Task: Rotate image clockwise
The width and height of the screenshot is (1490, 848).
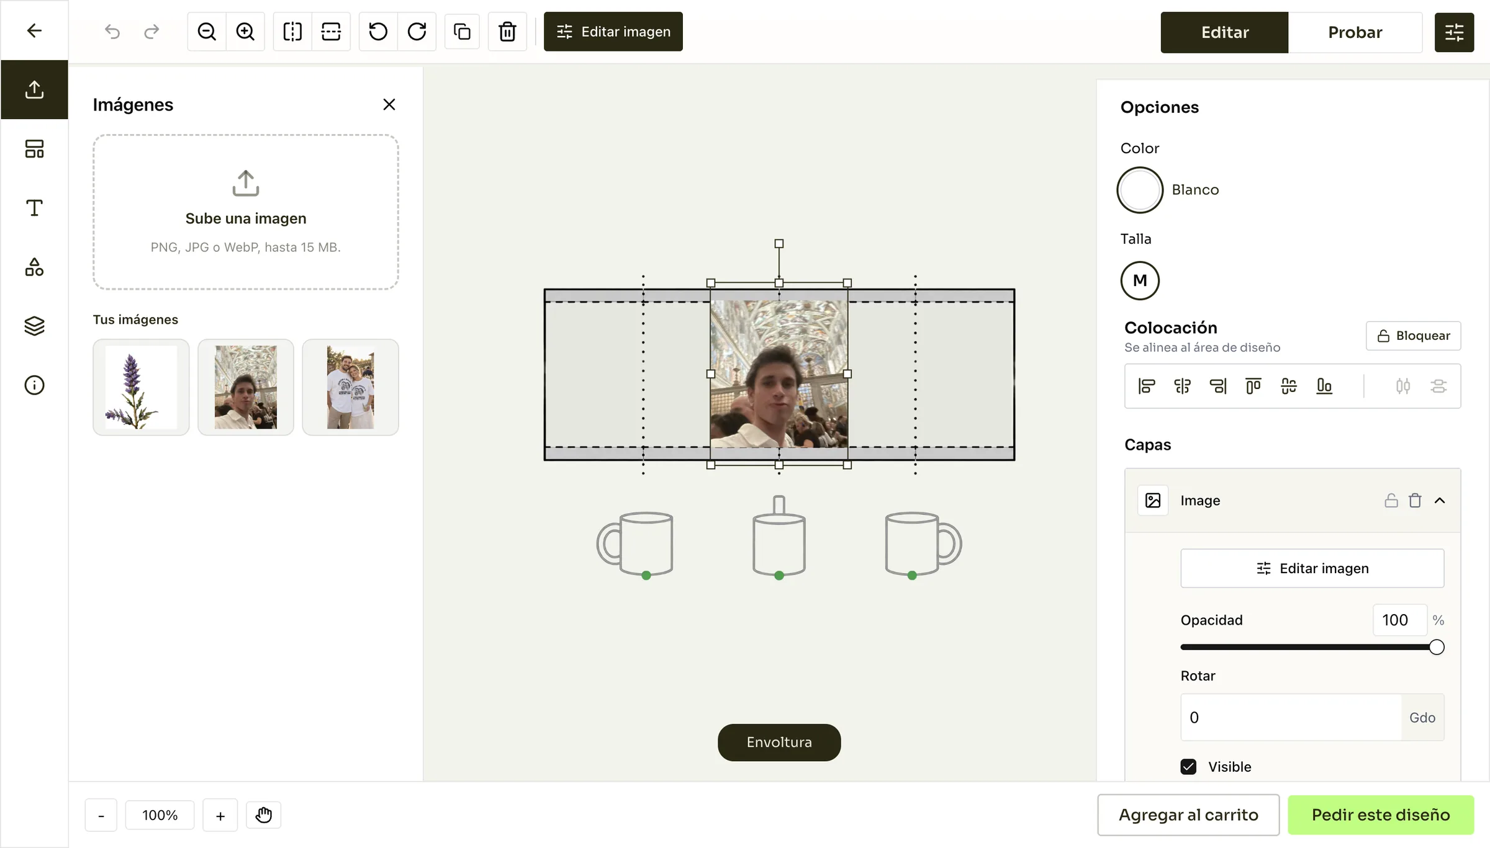Action: tap(417, 31)
